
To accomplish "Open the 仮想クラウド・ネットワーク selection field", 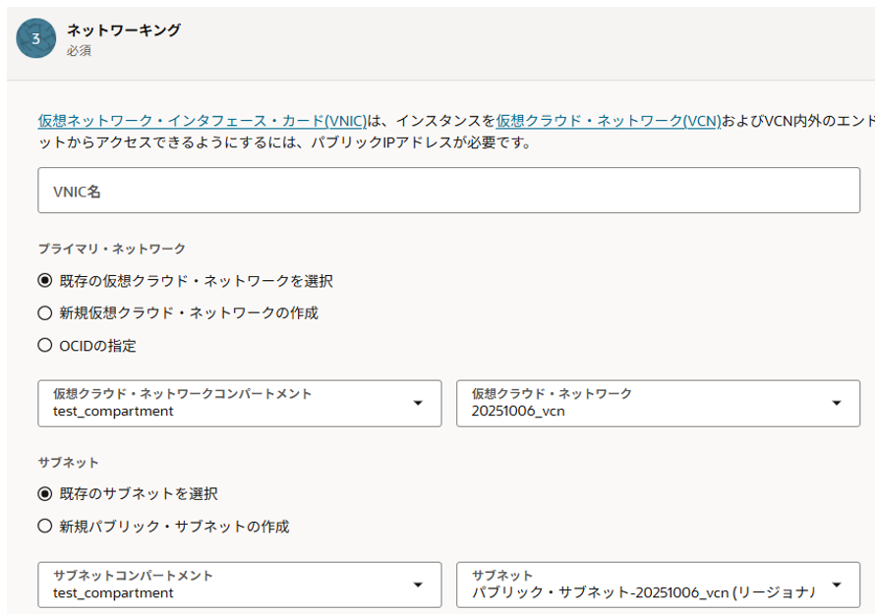I will coord(644,403).
